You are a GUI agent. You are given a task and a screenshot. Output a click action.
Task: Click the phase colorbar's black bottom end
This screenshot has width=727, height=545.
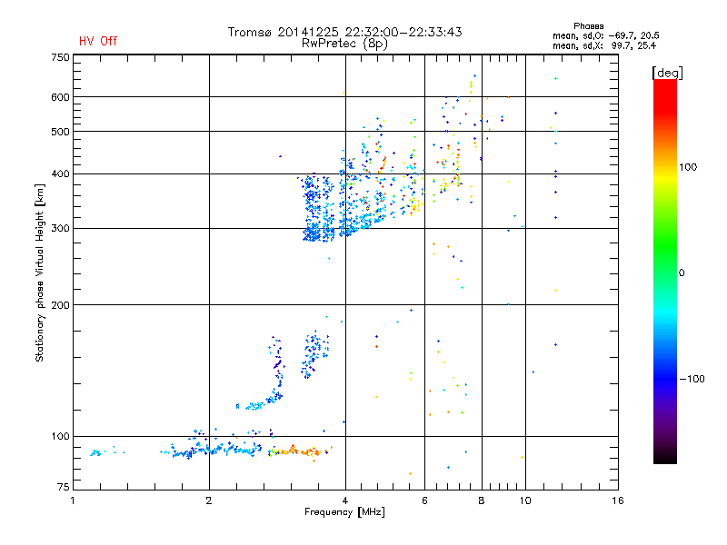(x=665, y=457)
